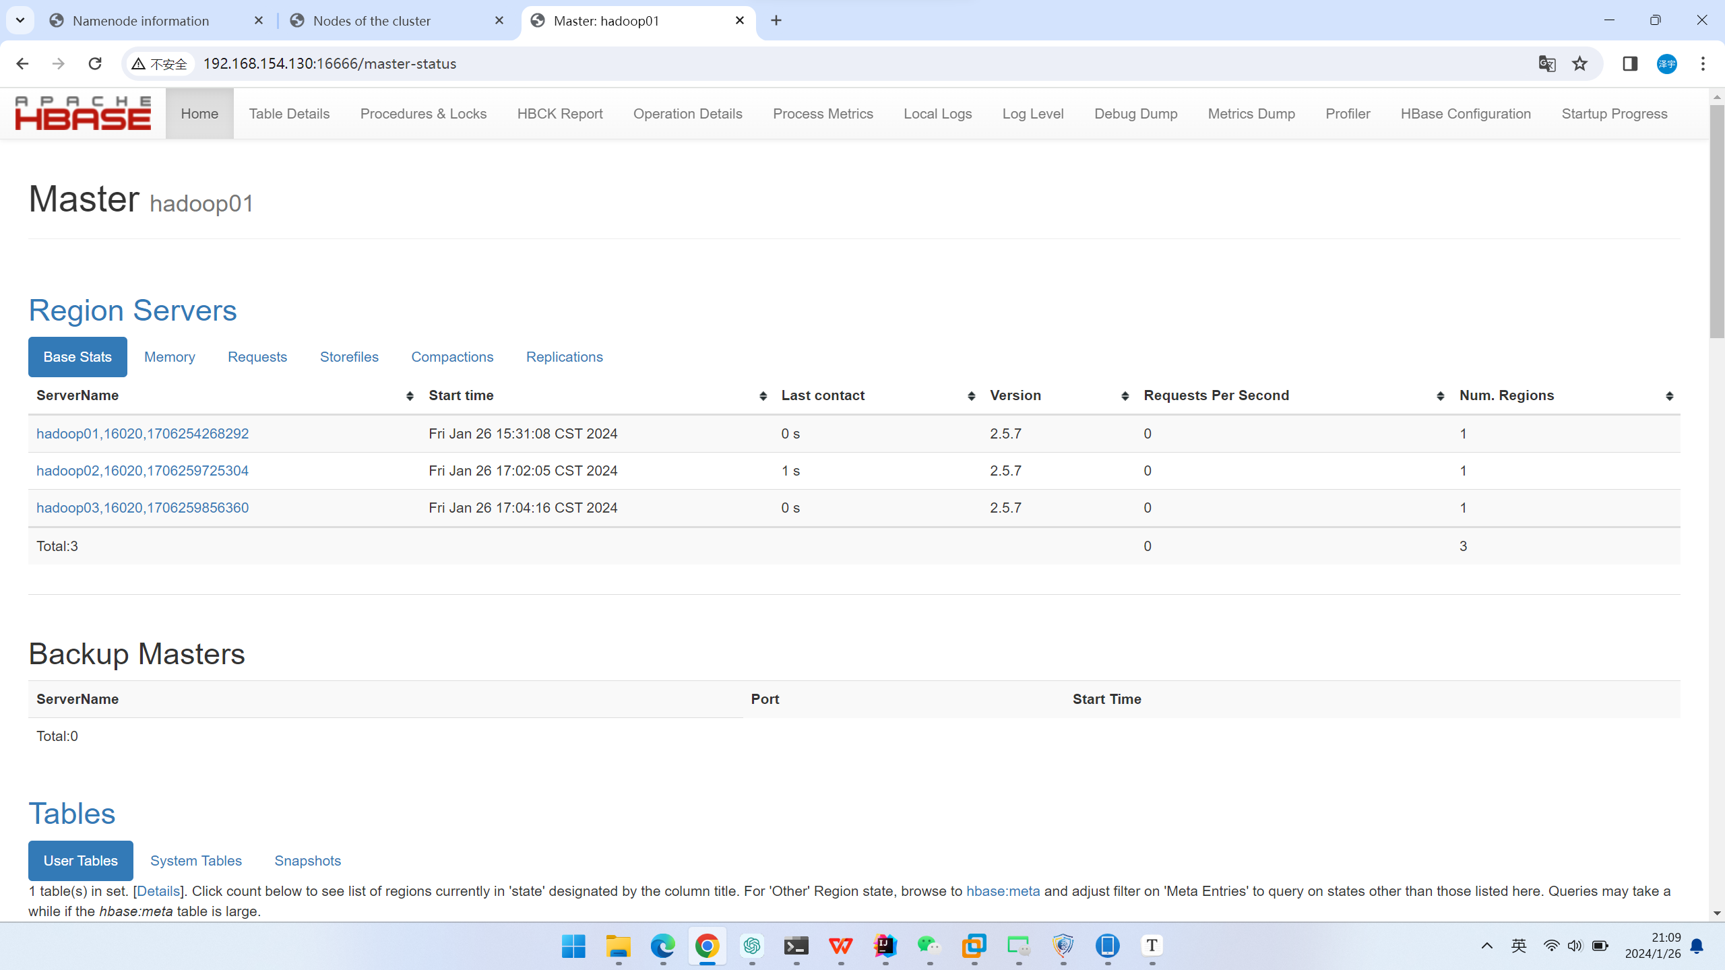View the not-secure site info warning
The height and width of the screenshot is (970, 1725).
(160, 64)
